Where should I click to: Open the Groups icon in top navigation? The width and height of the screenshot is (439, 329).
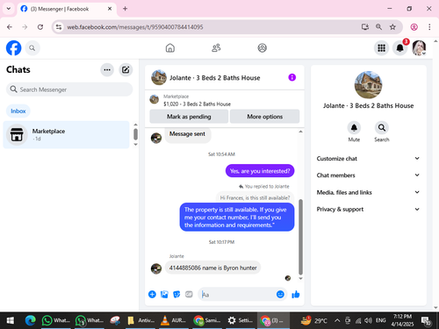(262, 48)
